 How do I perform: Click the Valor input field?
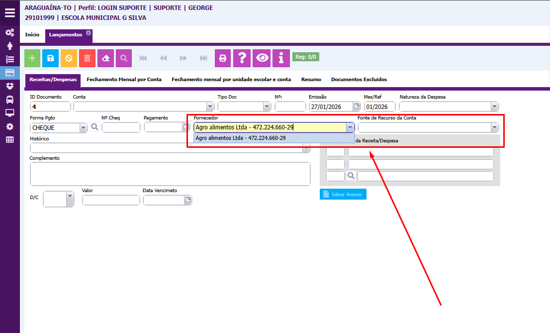pos(111,200)
